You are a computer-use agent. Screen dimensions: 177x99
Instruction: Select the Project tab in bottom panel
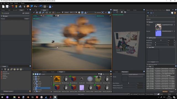(x=61, y=72)
